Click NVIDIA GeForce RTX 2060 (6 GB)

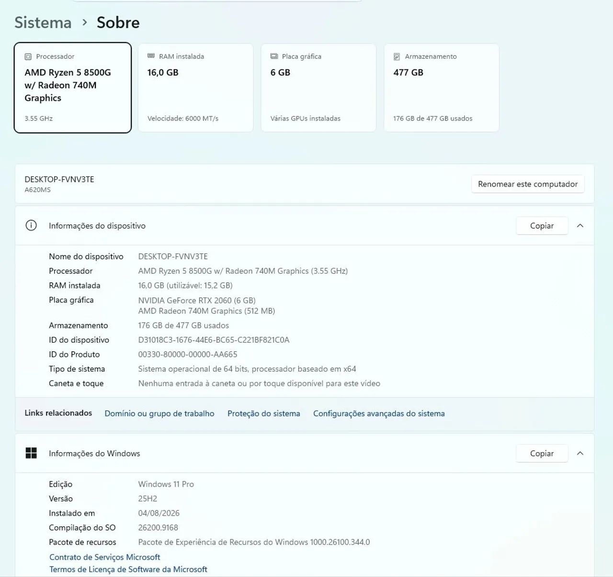point(197,300)
